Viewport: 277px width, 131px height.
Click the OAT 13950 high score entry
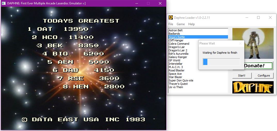click(58, 29)
